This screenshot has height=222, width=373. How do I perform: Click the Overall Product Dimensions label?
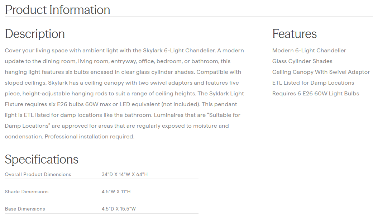pyautogui.click(x=38, y=175)
